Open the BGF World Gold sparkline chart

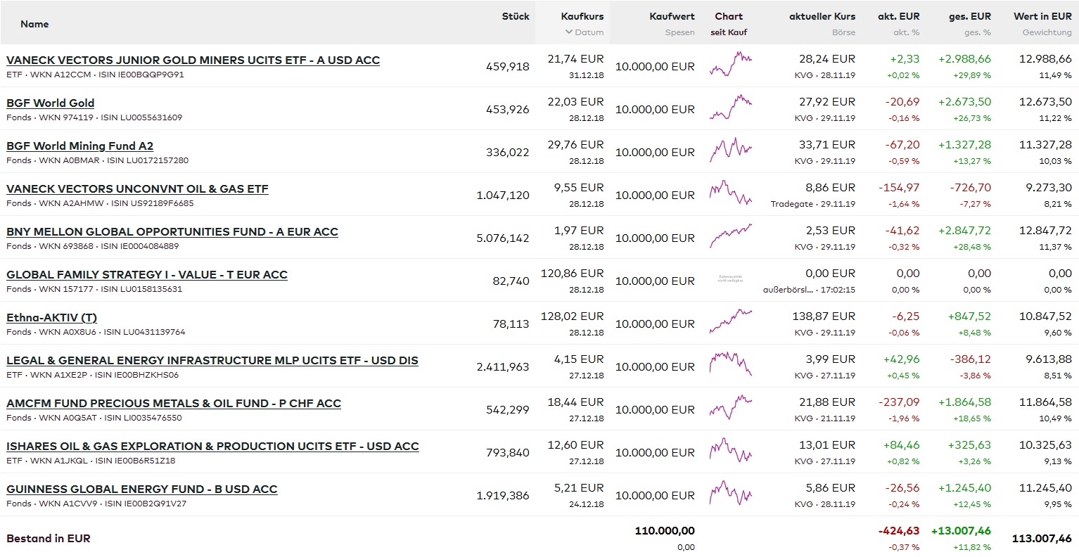[731, 108]
